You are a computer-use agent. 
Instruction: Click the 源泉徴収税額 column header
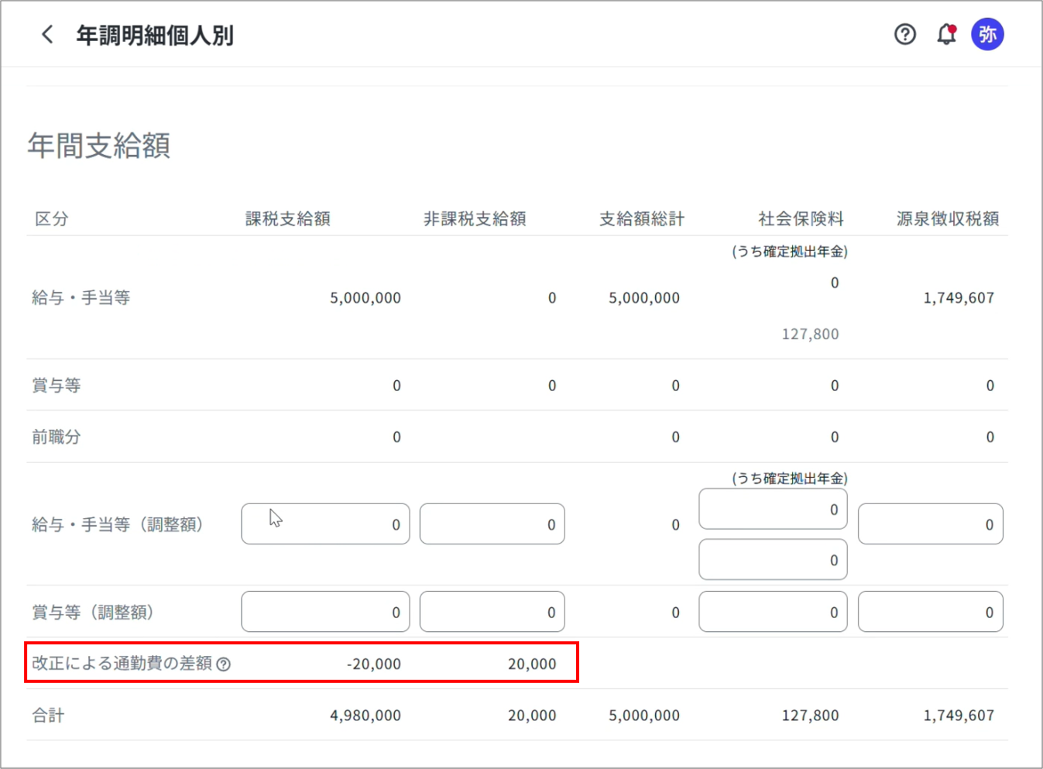coord(947,219)
